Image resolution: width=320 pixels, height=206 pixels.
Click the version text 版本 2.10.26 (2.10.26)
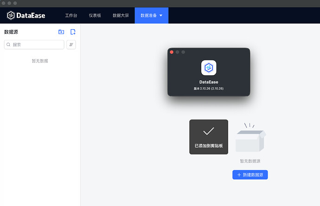click(209, 89)
